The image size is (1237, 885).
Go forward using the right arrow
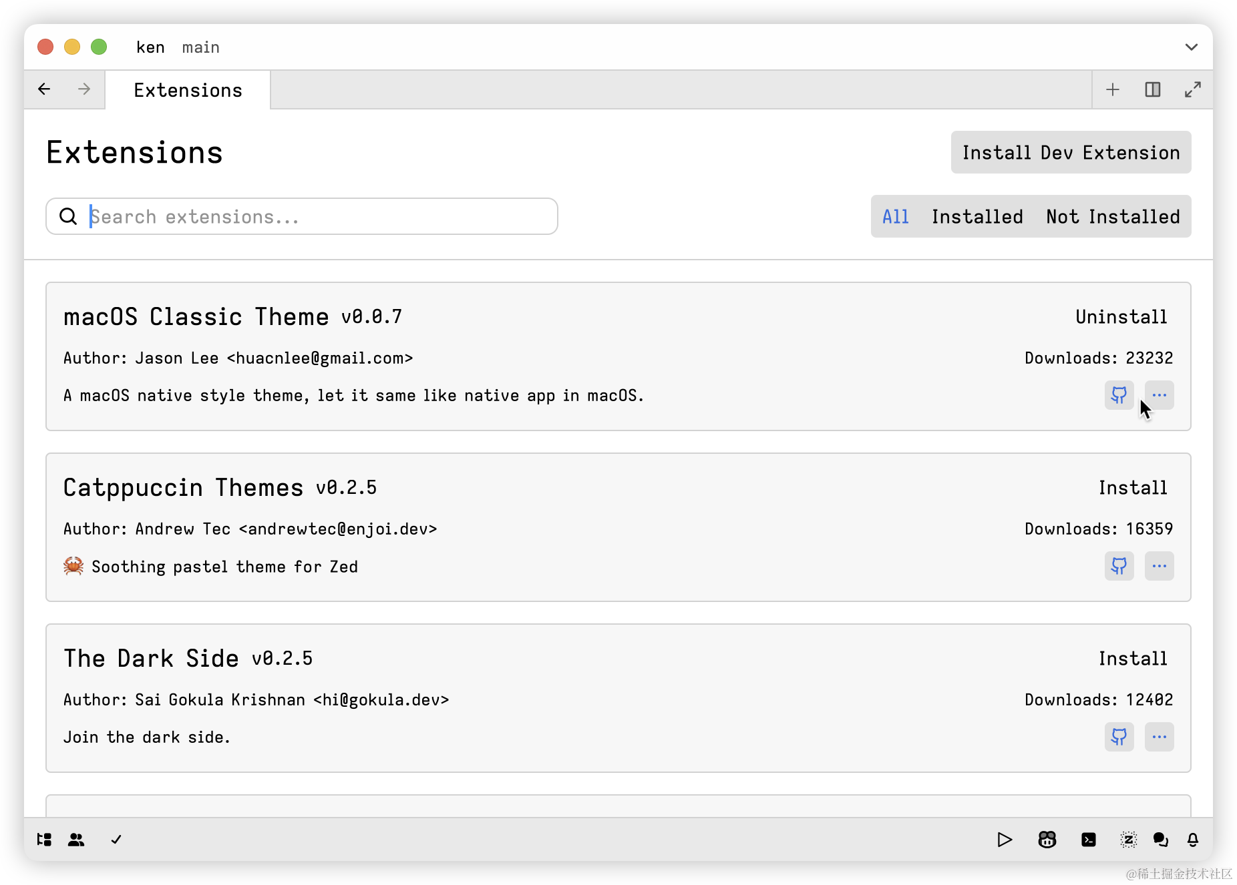pyautogui.click(x=84, y=89)
